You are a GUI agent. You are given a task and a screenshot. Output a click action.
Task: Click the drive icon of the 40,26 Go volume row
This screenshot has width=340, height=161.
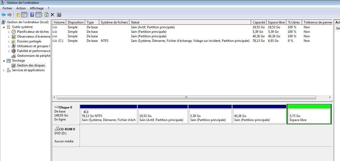pos(55,36)
